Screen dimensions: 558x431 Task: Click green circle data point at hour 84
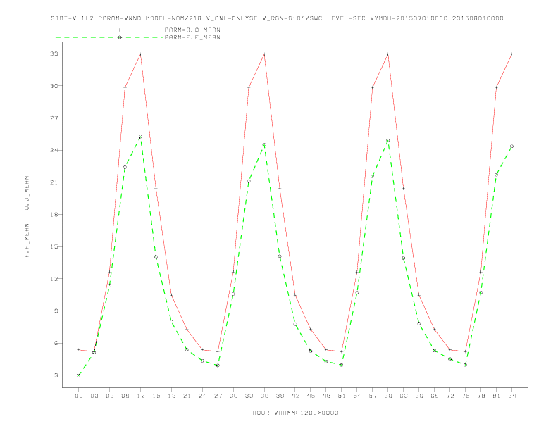point(512,146)
